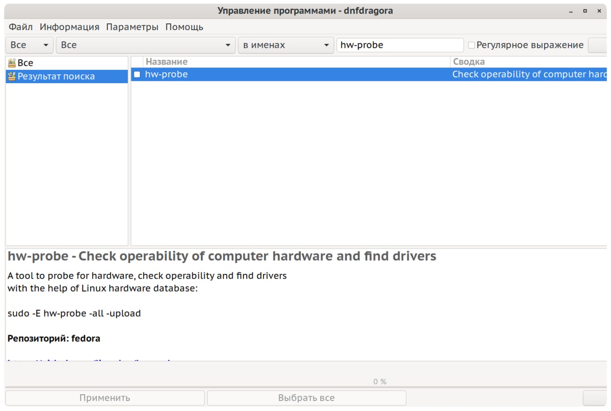Open the Параметры menu
The width and height of the screenshot is (611, 411).
(x=132, y=27)
